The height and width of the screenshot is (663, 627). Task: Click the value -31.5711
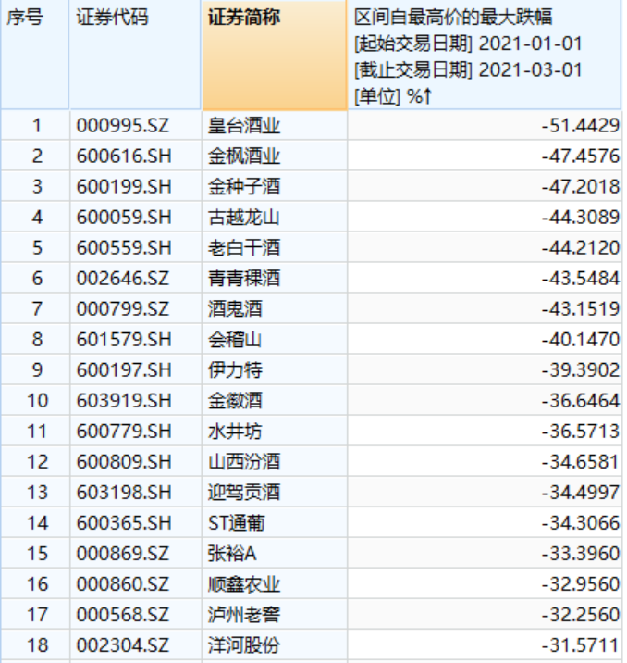pos(581,644)
